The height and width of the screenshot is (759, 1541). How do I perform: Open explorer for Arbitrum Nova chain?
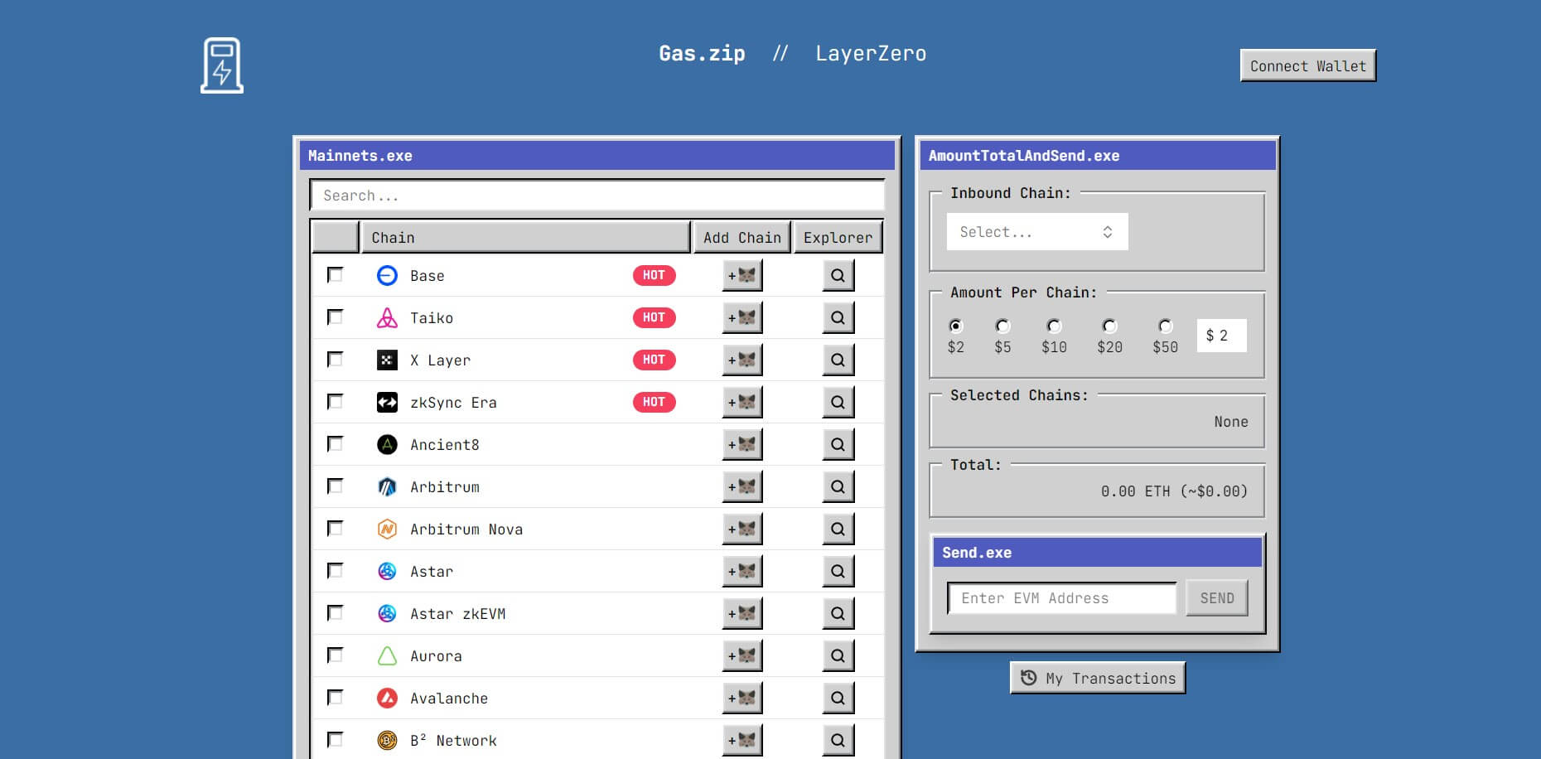[838, 529]
